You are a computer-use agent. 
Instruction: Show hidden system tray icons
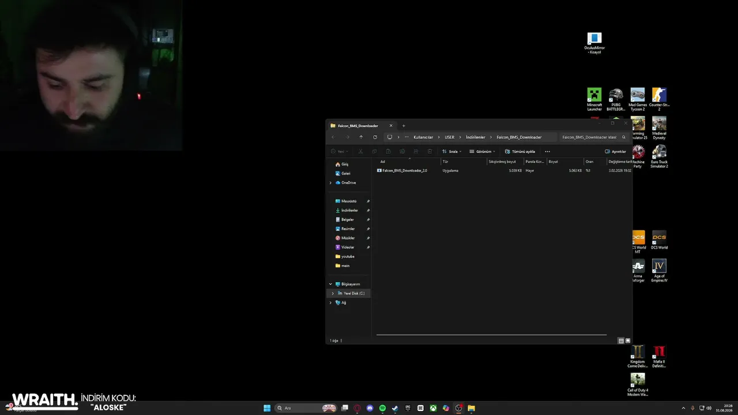(x=684, y=408)
